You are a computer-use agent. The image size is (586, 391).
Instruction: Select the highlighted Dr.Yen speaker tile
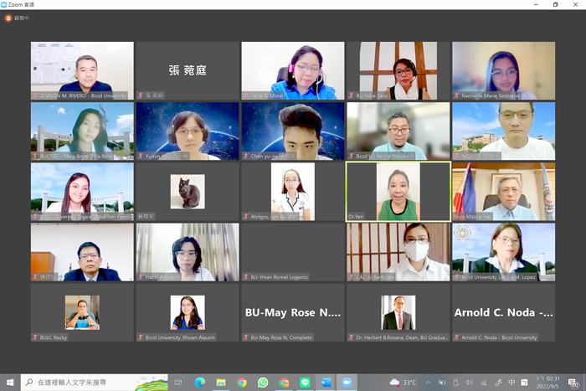point(398,192)
